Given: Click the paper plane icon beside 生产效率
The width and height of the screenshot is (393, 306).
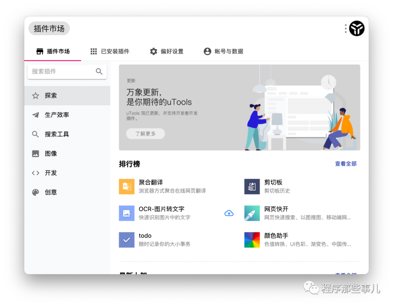Looking at the screenshot, I should 36,115.
